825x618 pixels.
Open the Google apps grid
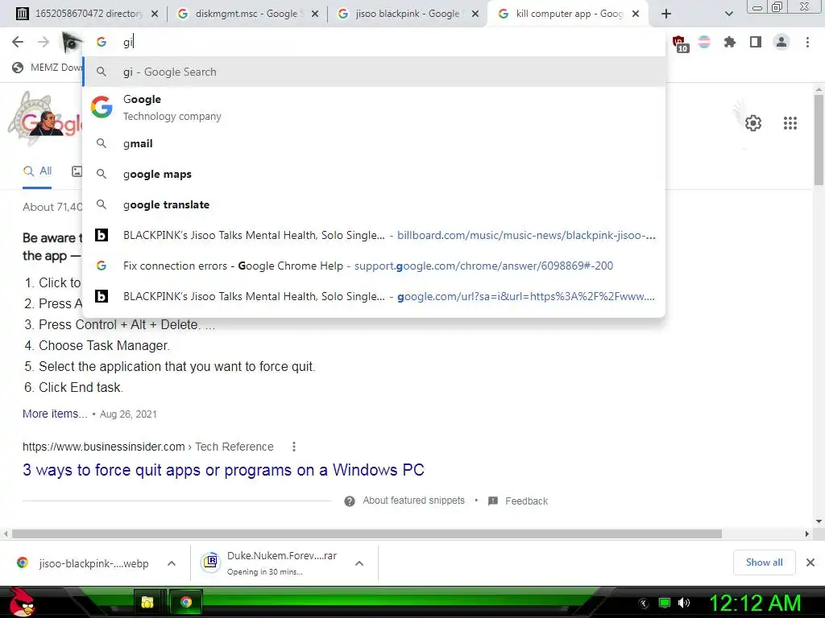coord(790,123)
